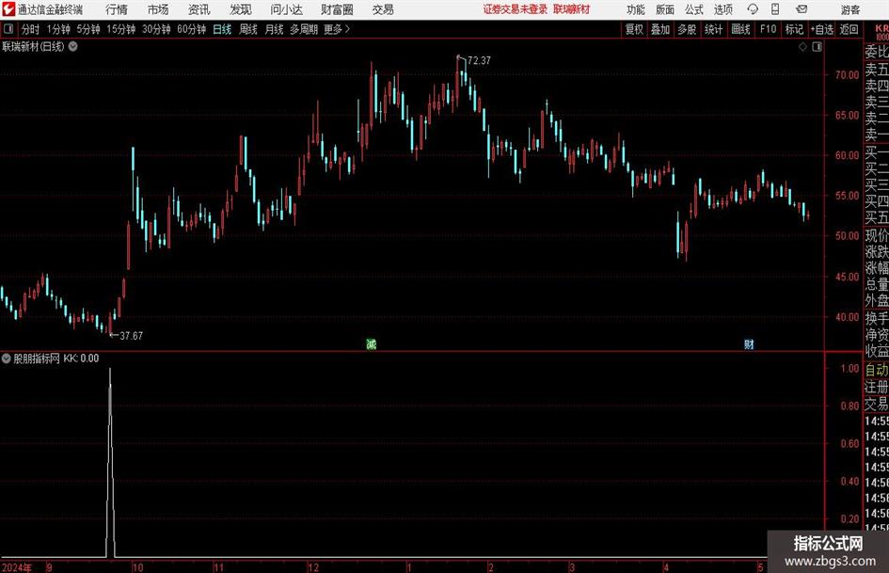The image size is (889, 573).
Task: Open the 功能 menu
Action: (x=636, y=9)
